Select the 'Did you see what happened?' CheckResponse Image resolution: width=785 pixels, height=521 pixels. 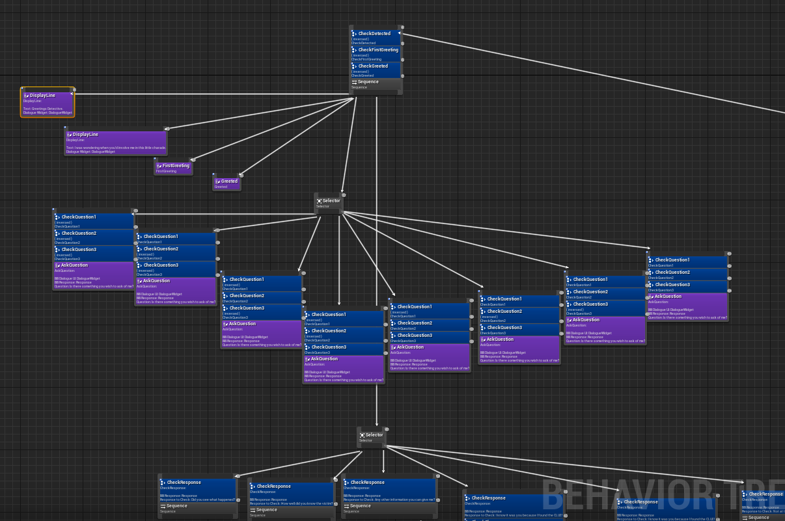[198, 489]
